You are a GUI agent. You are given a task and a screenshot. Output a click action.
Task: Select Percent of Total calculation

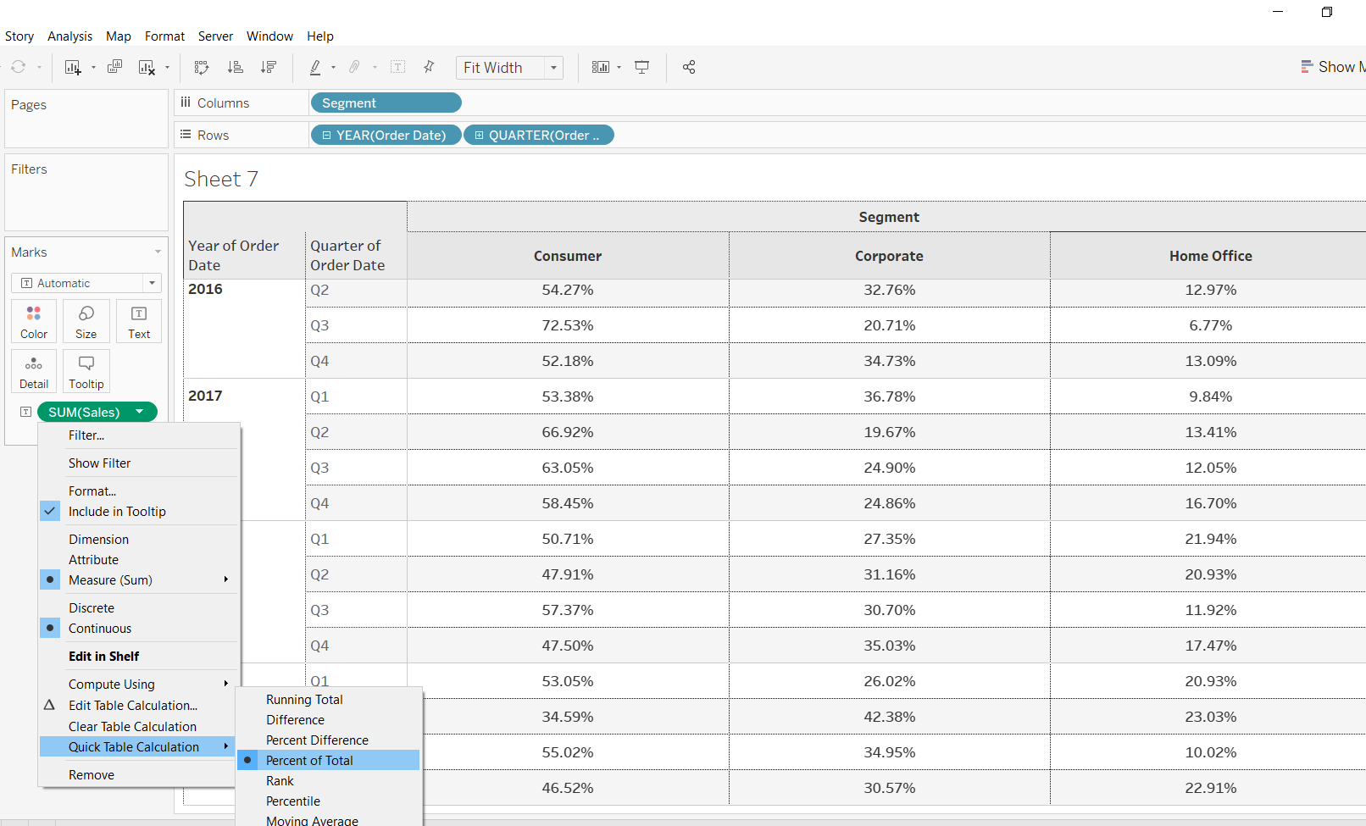click(x=329, y=761)
